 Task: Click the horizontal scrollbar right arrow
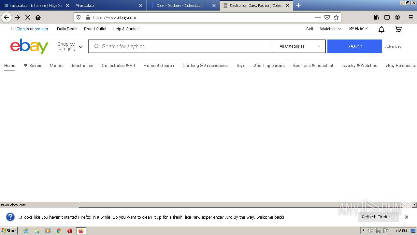click(414, 205)
